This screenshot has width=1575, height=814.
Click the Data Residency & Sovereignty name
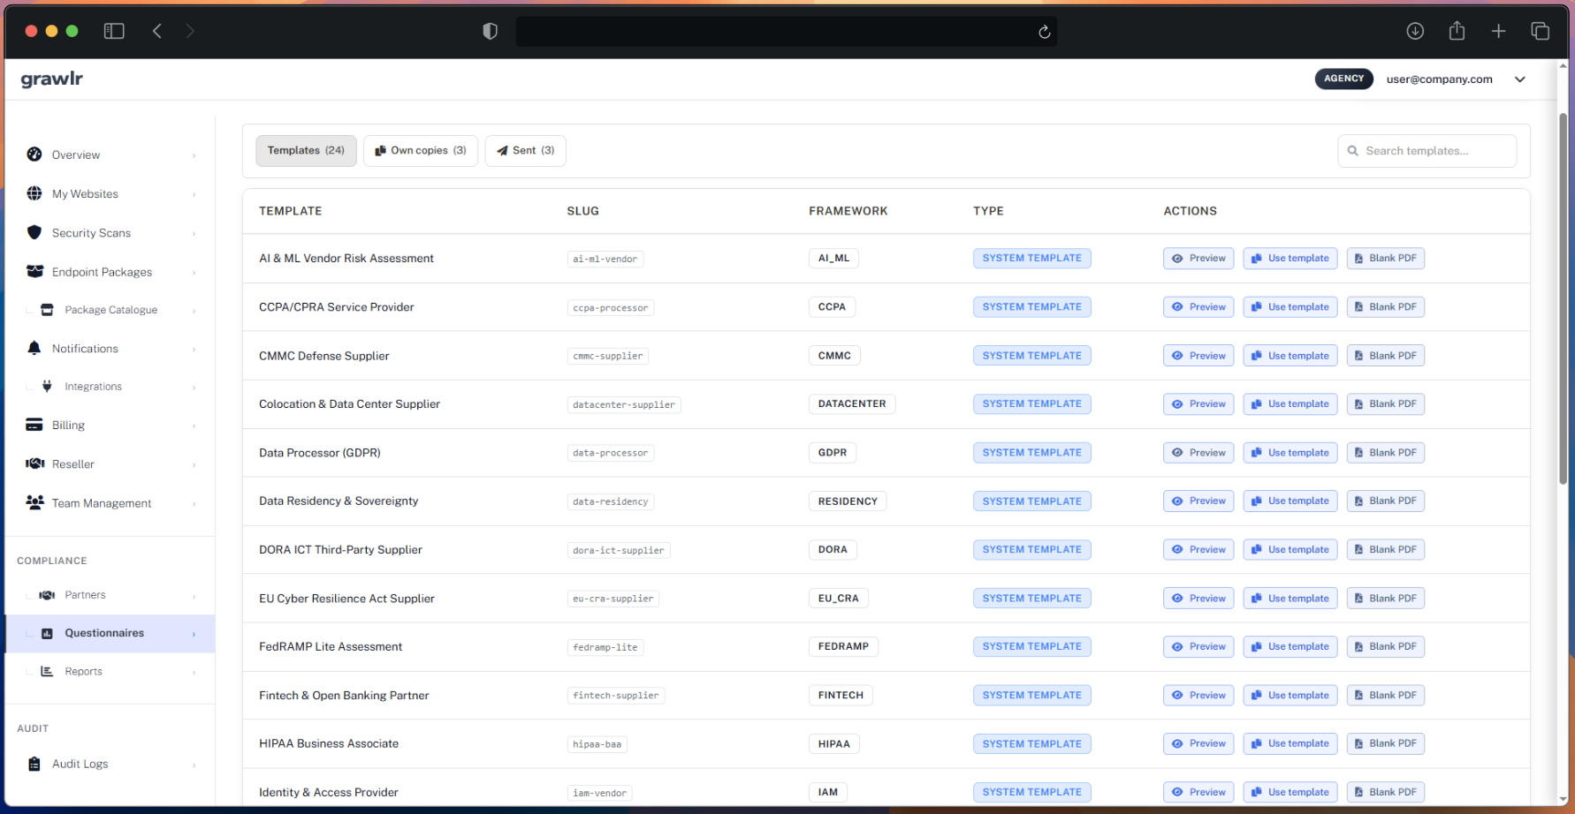pyautogui.click(x=339, y=501)
